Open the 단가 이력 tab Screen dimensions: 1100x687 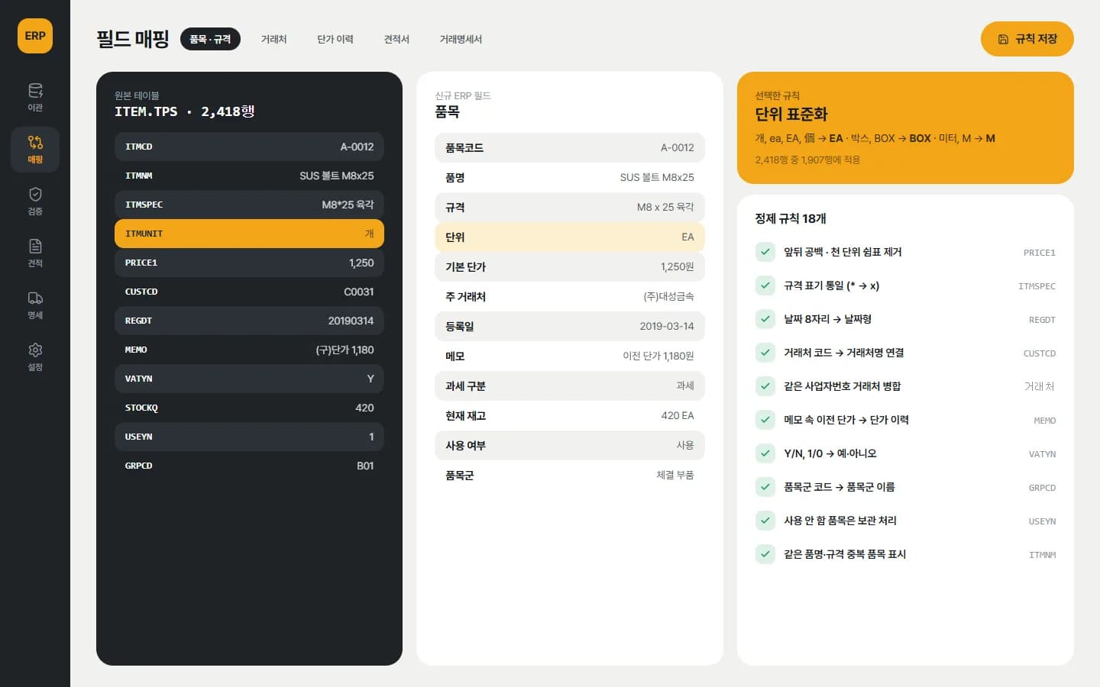(335, 39)
